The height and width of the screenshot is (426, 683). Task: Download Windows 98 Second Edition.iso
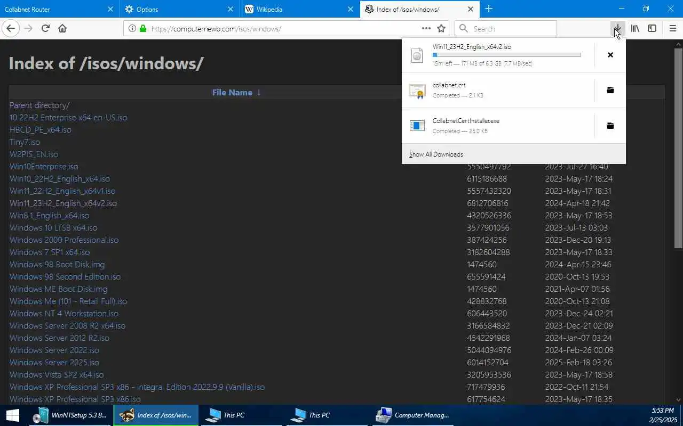pos(65,277)
